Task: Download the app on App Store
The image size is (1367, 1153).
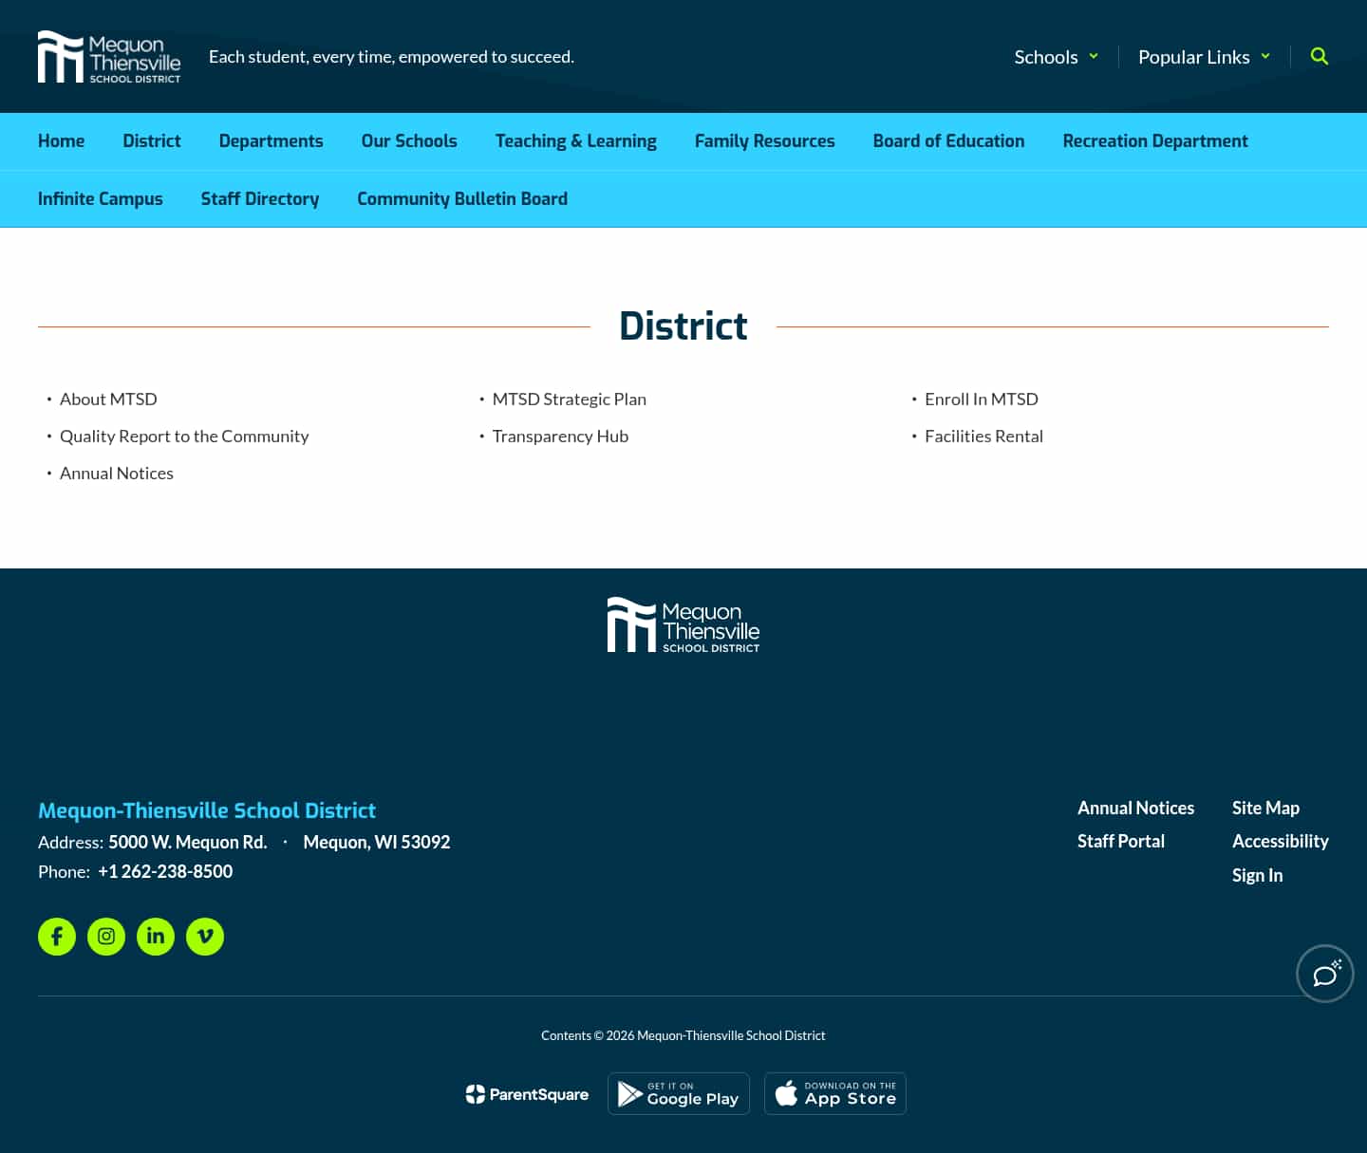Action: click(x=835, y=1093)
